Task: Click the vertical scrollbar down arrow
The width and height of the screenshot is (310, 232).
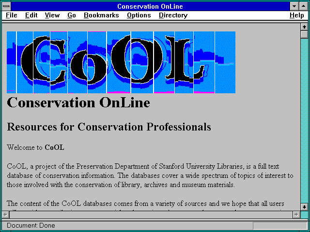Action: tap(304, 207)
